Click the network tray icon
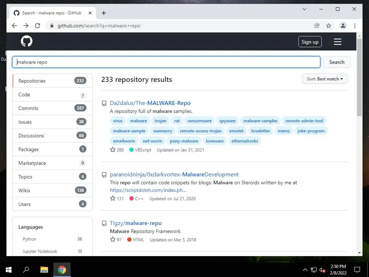The width and height of the screenshot is (369, 277). pyautogui.click(x=314, y=270)
